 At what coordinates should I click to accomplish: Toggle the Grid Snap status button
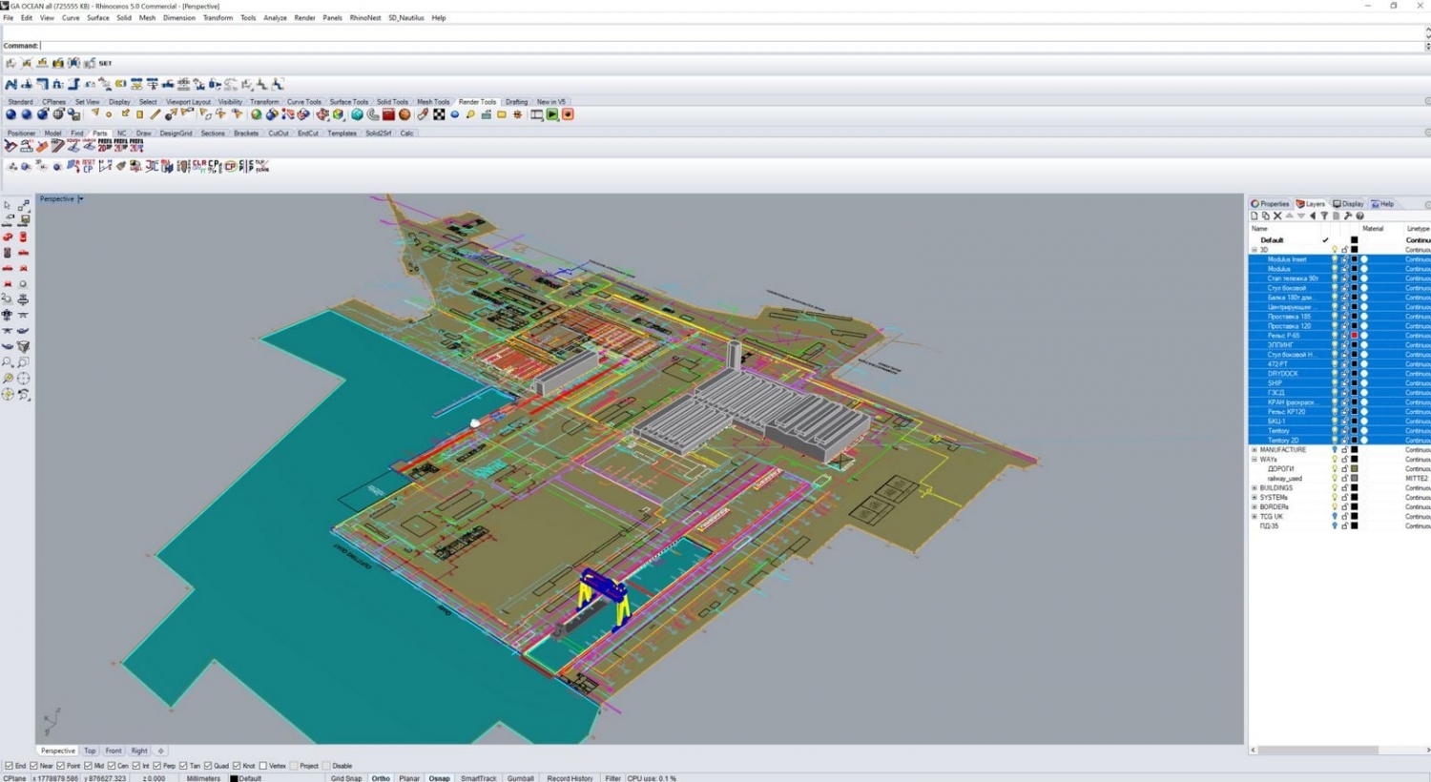[346, 778]
